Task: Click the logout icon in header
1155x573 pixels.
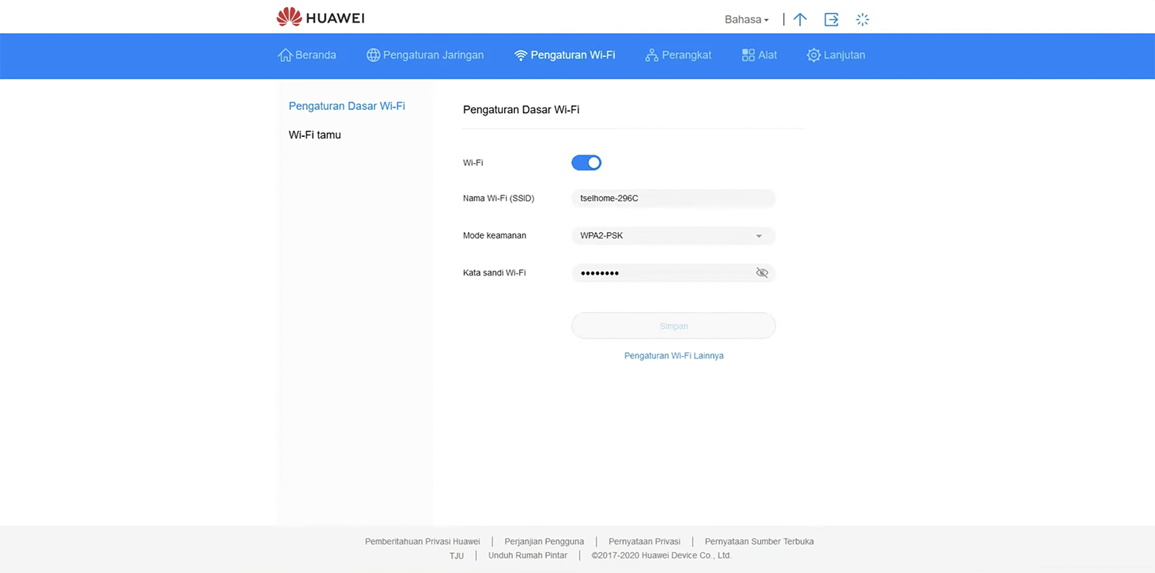Action: [x=831, y=19]
